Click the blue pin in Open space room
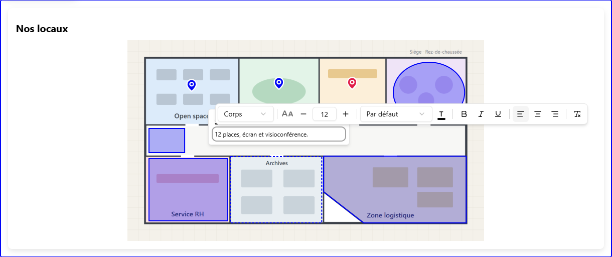Screen dimensions: 612x257 coord(191,85)
